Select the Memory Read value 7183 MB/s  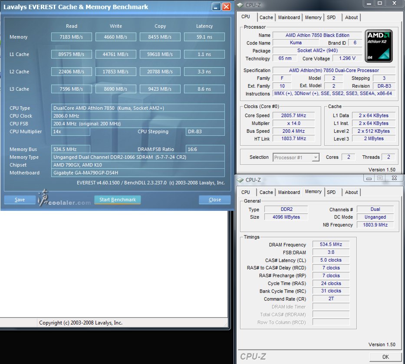(72, 37)
